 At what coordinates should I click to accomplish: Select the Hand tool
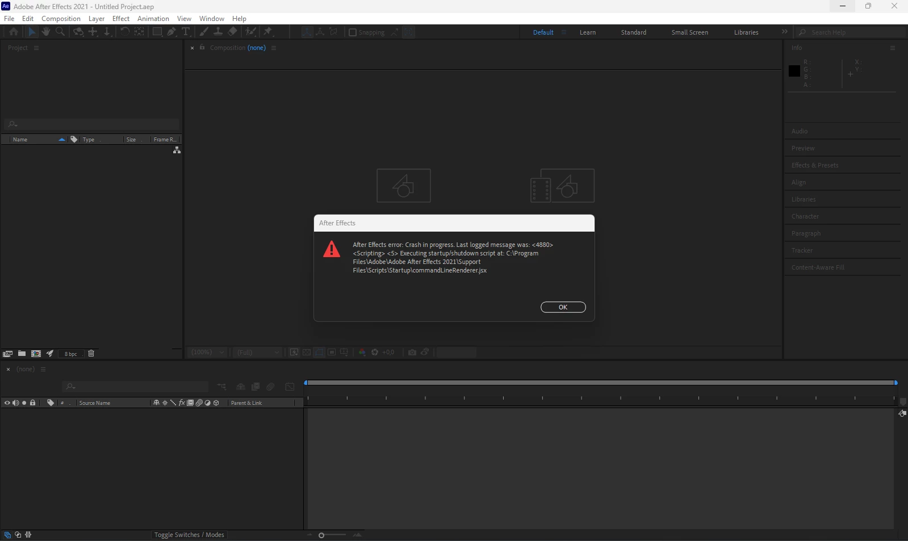[x=46, y=32]
